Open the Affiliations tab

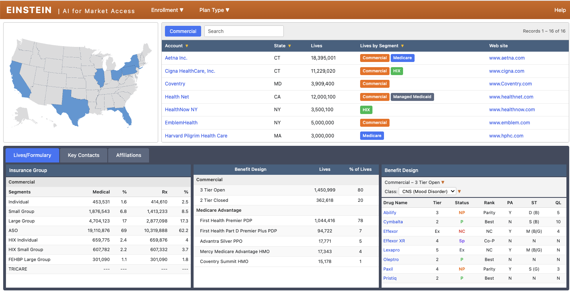pyautogui.click(x=128, y=155)
